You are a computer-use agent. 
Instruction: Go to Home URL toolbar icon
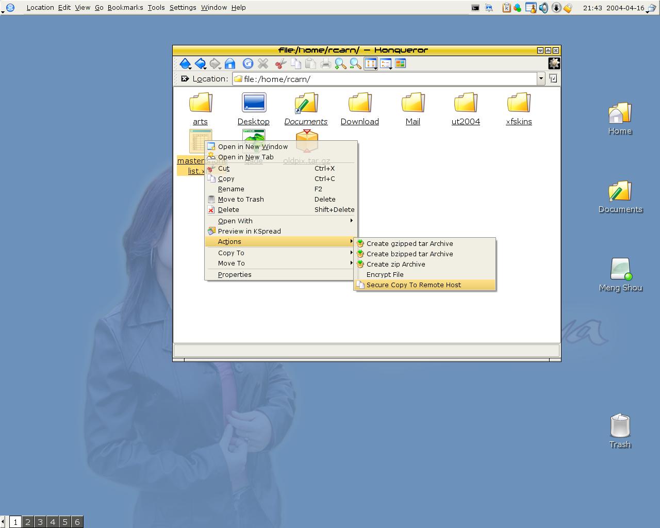[230, 63]
